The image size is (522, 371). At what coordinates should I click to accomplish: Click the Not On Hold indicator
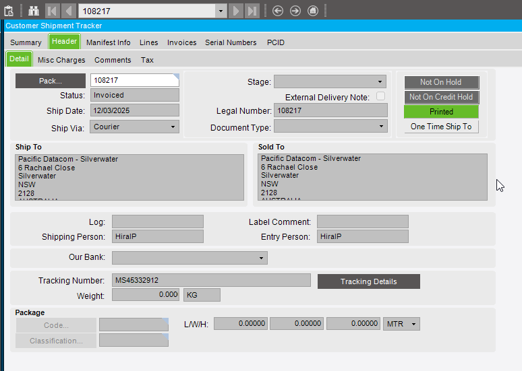coord(442,82)
